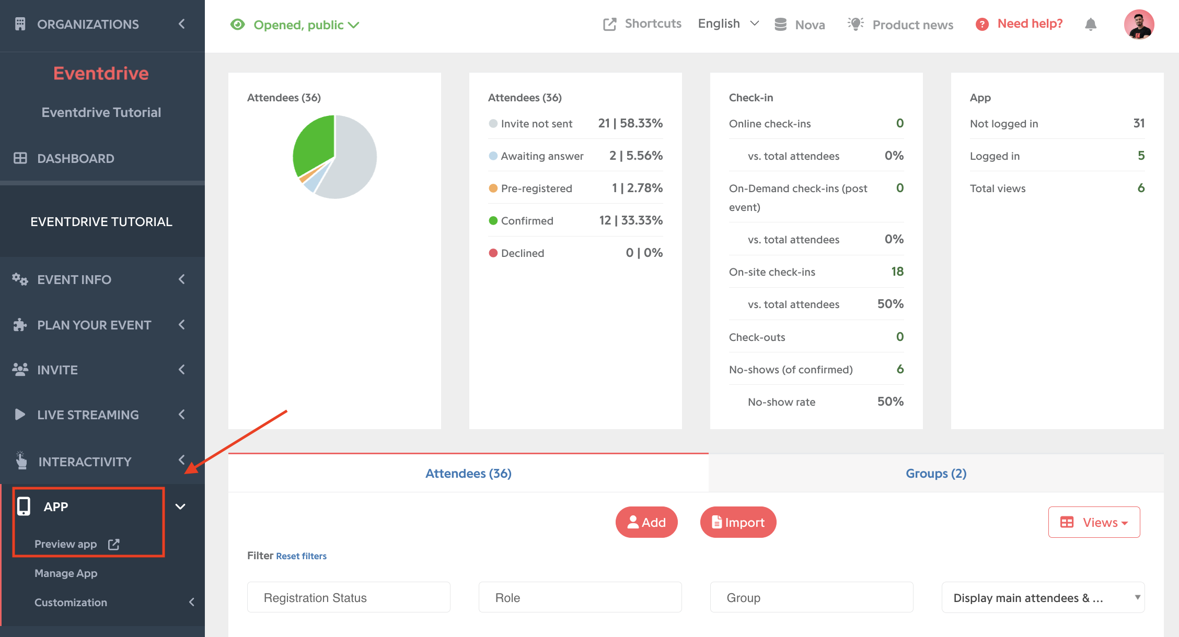Switch to the Groups (2) tab

[936, 474]
